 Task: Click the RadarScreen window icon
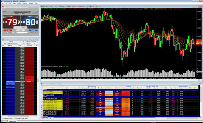coord(42,84)
